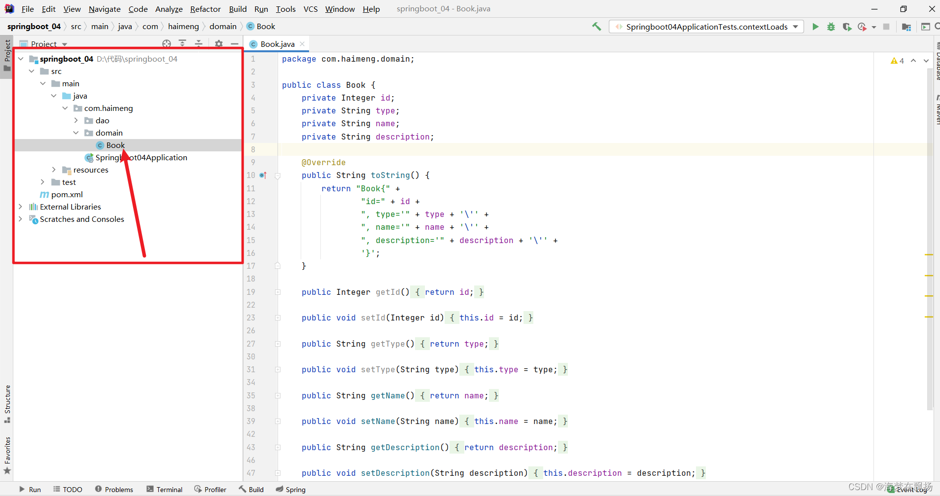The image size is (940, 496).
Task: Click the Collapse All icon in Project panel
Action: (x=199, y=44)
